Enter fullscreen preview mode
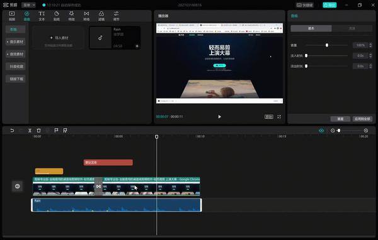Screen dimensions: 378x240 tap(279, 117)
